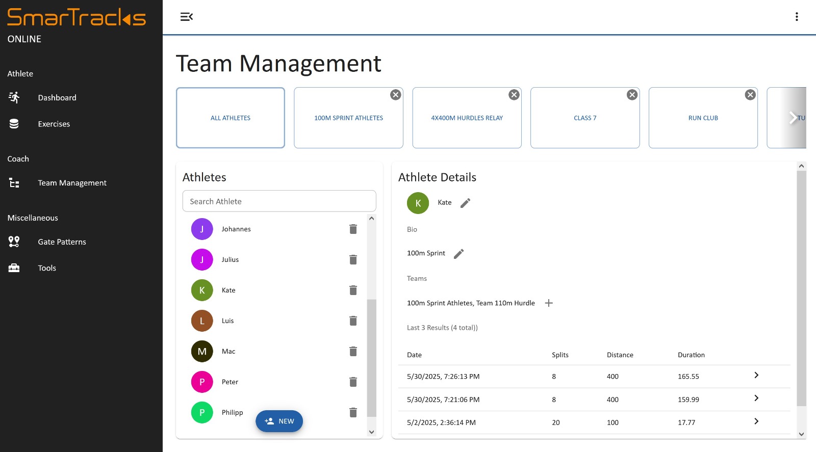
Task: Remove the 100m Sprint Athletes team
Action: point(395,95)
